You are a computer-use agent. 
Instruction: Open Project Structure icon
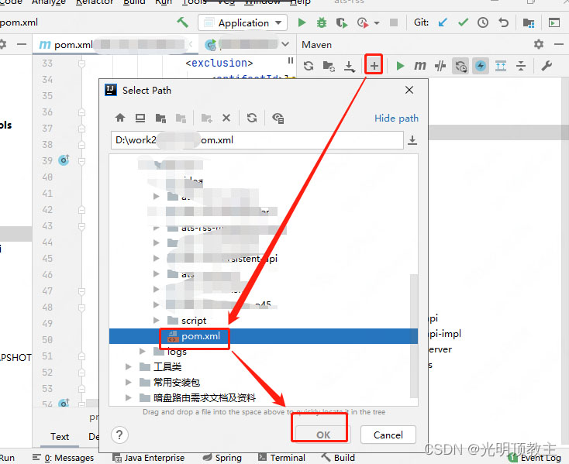[x=529, y=22]
